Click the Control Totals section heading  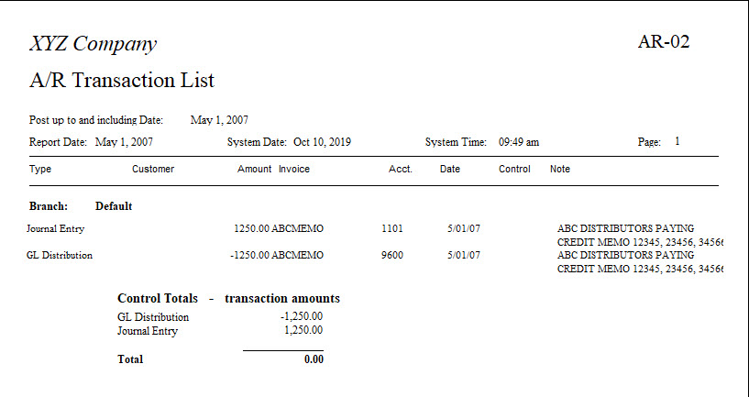point(229,299)
